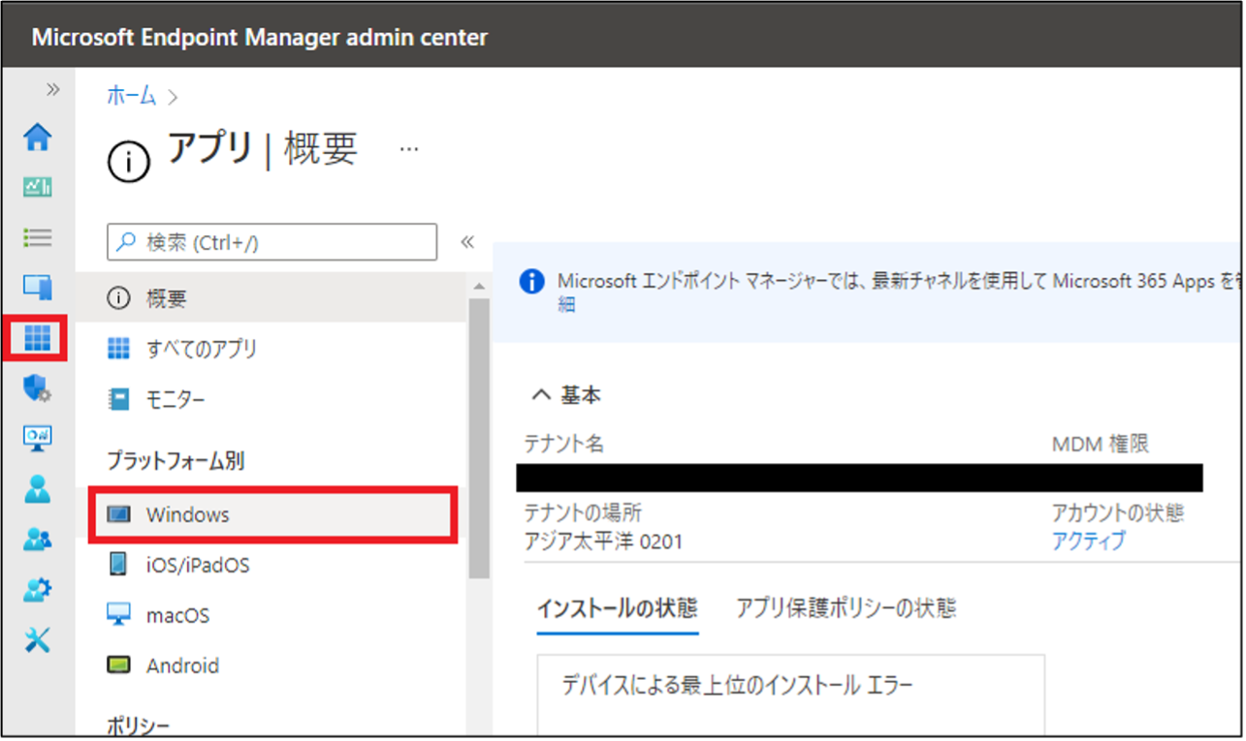This screenshot has height=741, width=1246.
Task: Switch to the インストールの状態 tab
Action: coord(617,608)
